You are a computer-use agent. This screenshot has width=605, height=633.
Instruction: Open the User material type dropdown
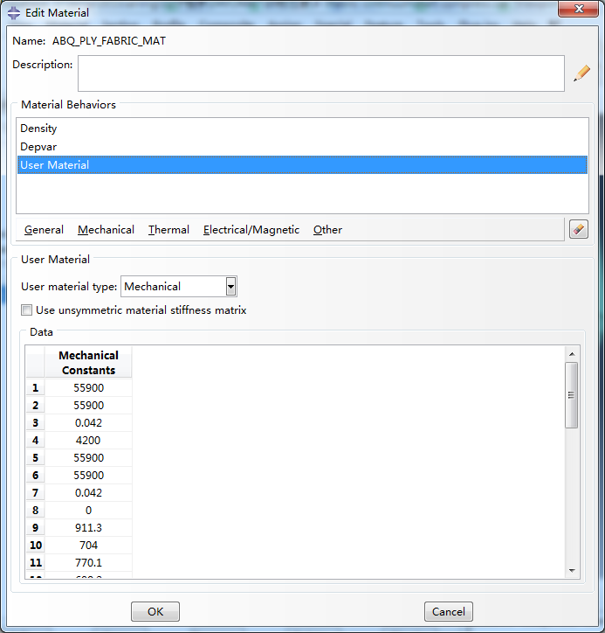(230, 287)
